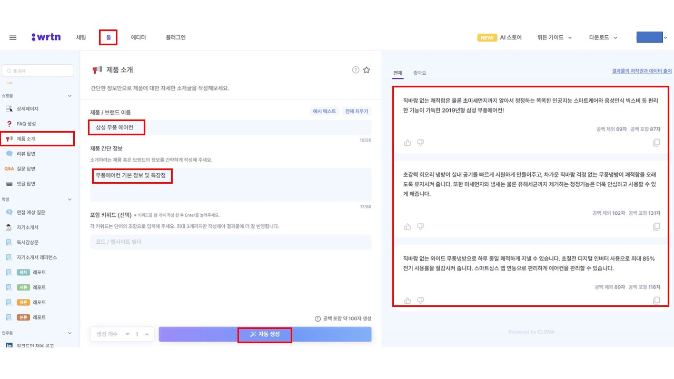Like the 2019년형 삼성 무풍에어컨 result
The image size is (674, 379).
[408, 143]
